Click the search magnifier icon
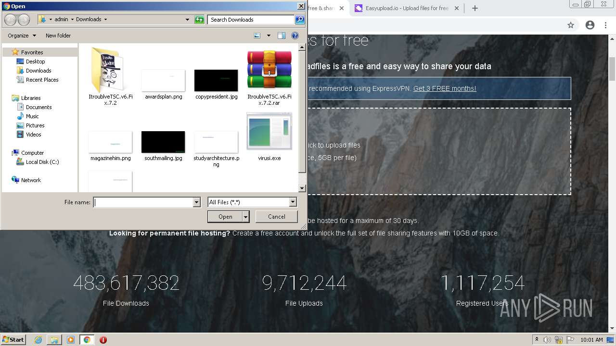This screenshot has width=616, height=346. click(300, 20)
